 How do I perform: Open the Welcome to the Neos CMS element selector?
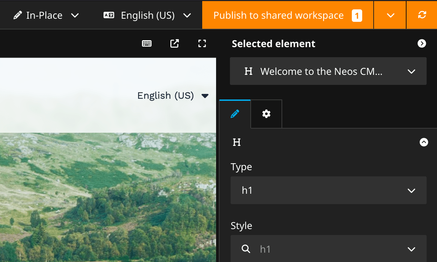[328, 71]
